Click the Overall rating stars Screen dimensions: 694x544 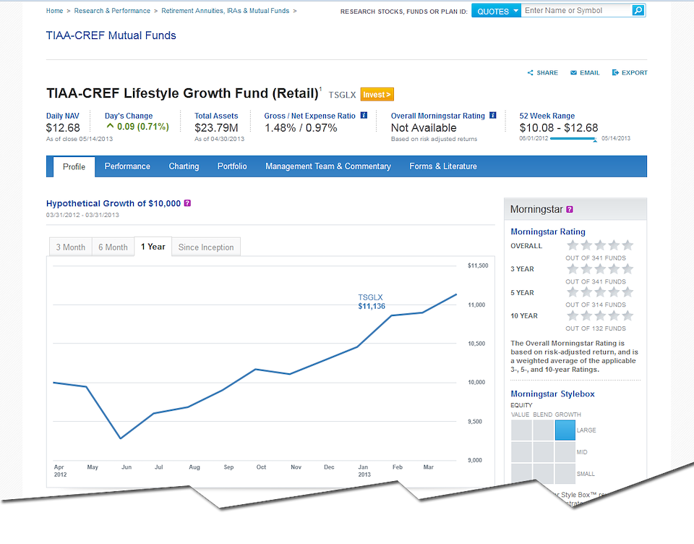point(600,245)
